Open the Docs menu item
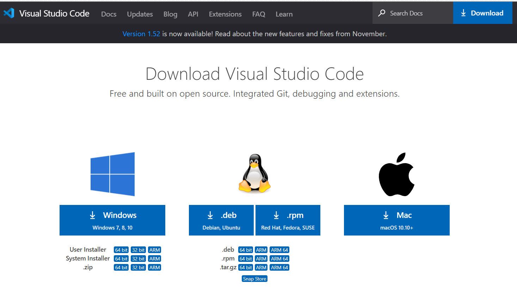The width and height of the screenshot is (517, 303). pos(109,14)
